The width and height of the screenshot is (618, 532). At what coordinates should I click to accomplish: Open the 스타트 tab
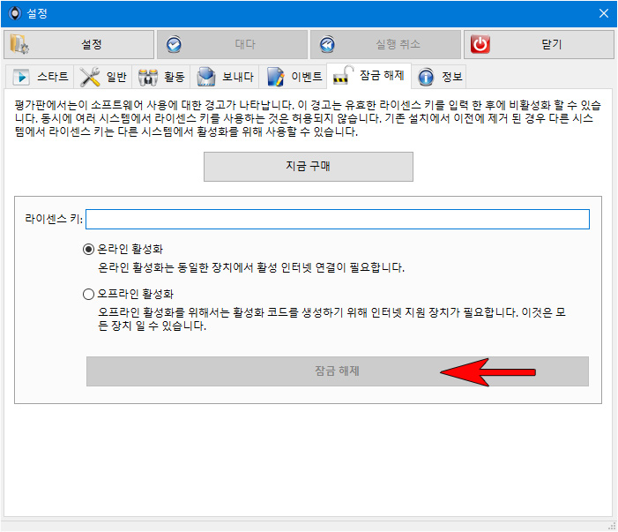(40, 77)
